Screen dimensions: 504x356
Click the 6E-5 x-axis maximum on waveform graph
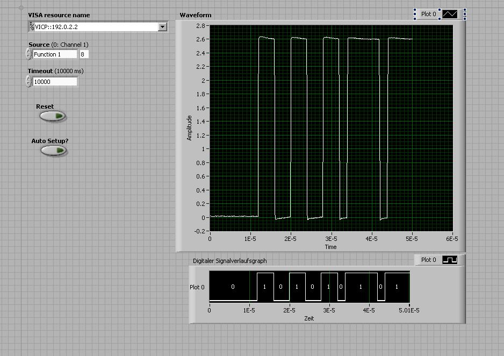tap(451, 239)
